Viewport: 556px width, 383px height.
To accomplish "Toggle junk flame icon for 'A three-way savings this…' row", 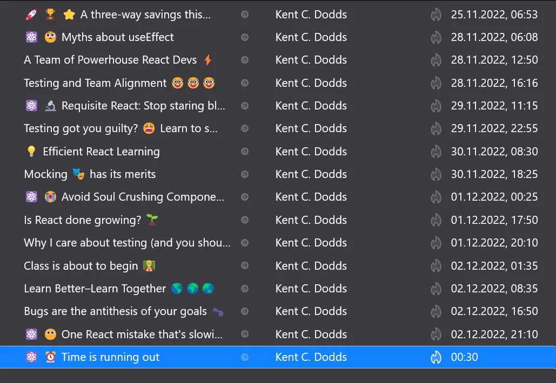I will click(436, 15).
